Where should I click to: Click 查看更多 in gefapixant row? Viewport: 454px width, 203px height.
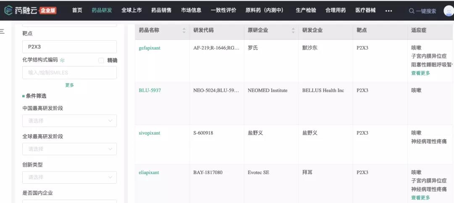pyautogui.click(x=420, y=73)
